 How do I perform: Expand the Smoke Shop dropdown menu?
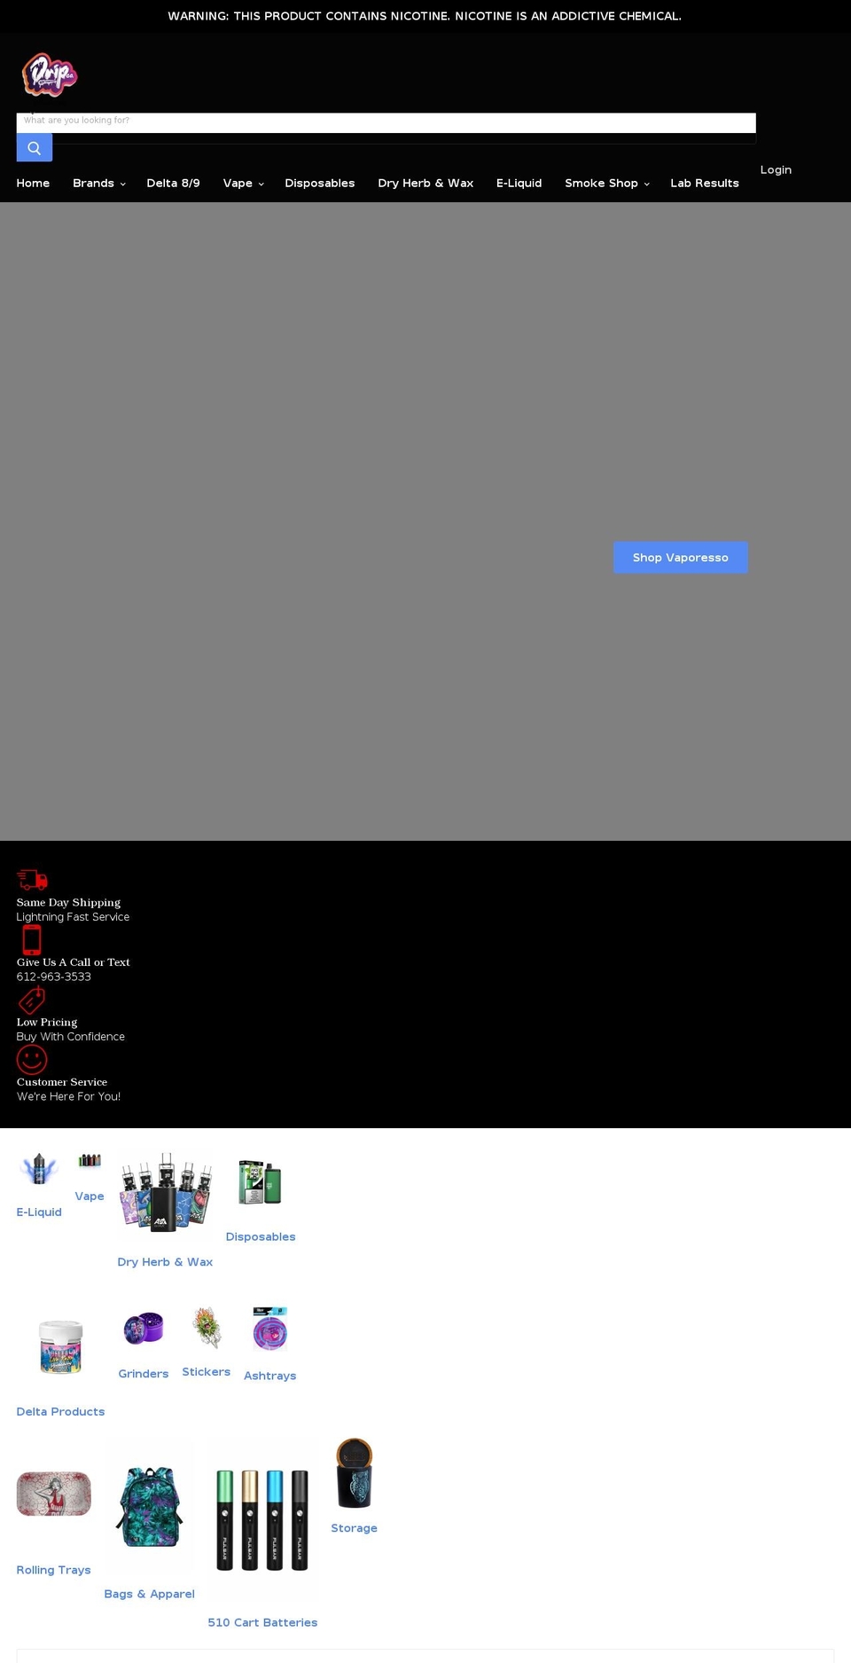pos(607,183)
